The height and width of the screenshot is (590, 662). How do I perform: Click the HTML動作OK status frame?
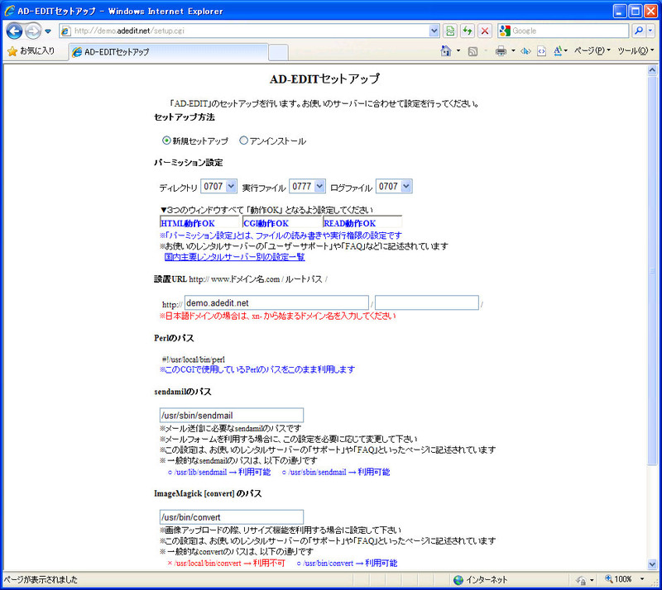coord(199,222)
